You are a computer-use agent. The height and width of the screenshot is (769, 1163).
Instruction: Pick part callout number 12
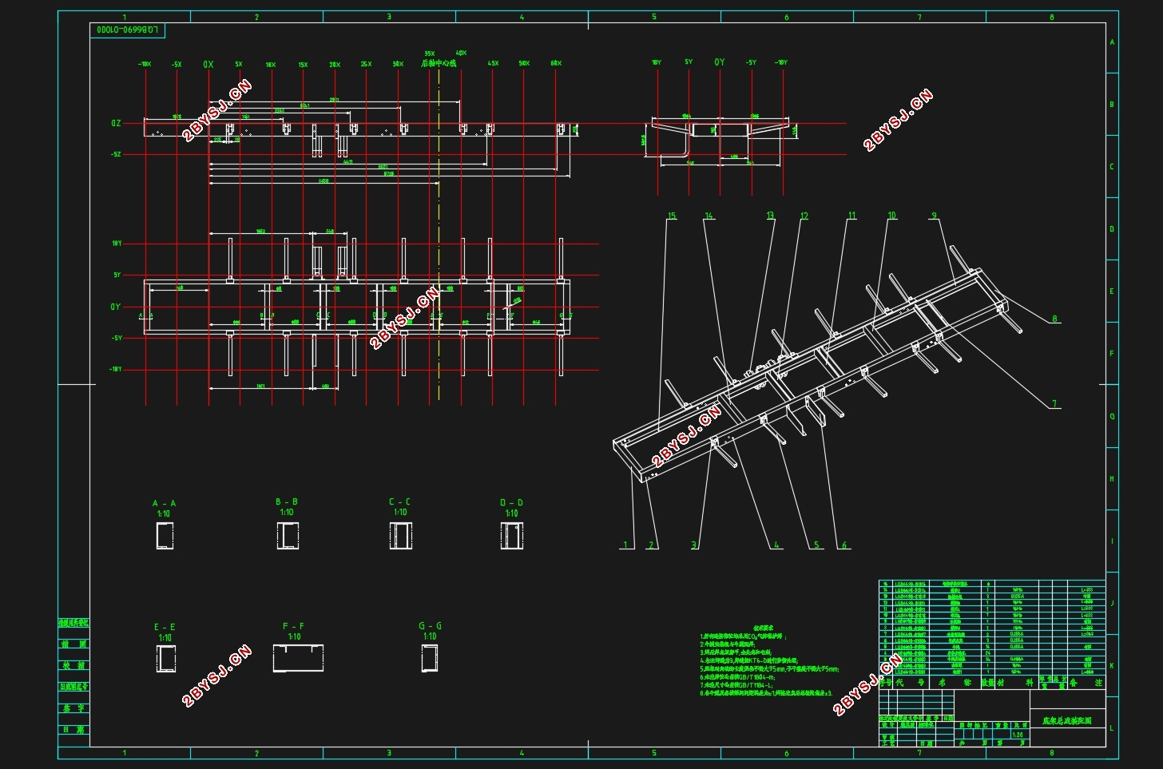coord(804,216)
